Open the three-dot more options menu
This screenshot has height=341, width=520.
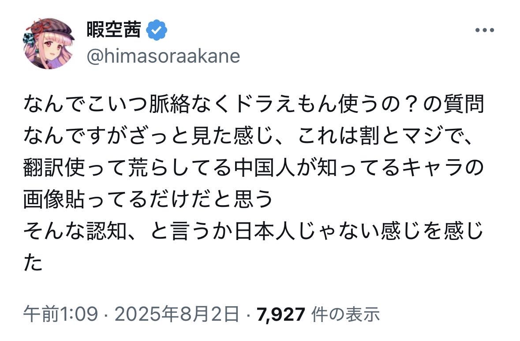[485, 30]
